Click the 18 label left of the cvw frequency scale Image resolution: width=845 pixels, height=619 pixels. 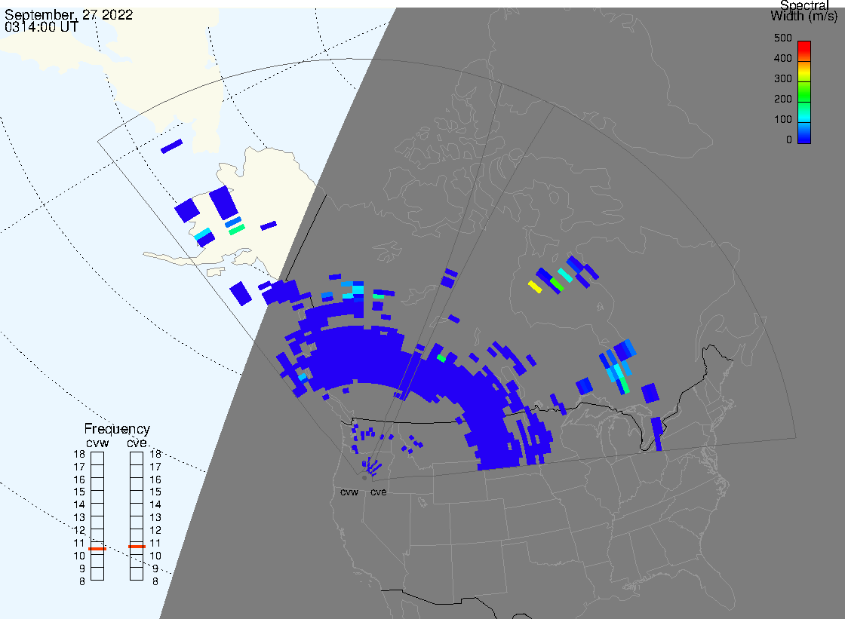pos(79,454)
